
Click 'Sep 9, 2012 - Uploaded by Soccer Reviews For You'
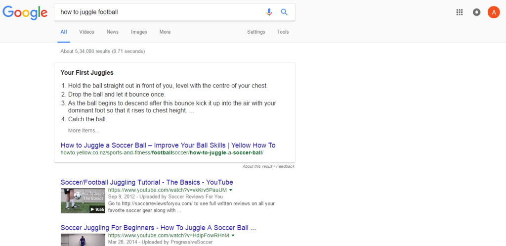166,197
